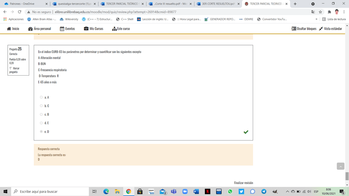The image size is (349, 196).
Task: Select radio option a. A
Action: (41, 97)
